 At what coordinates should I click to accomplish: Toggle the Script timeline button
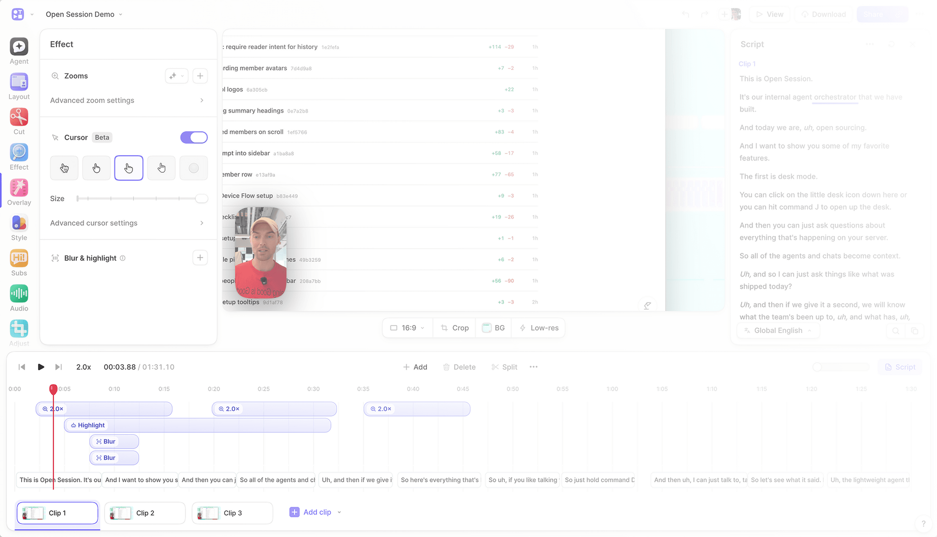[x=900, y=367]
